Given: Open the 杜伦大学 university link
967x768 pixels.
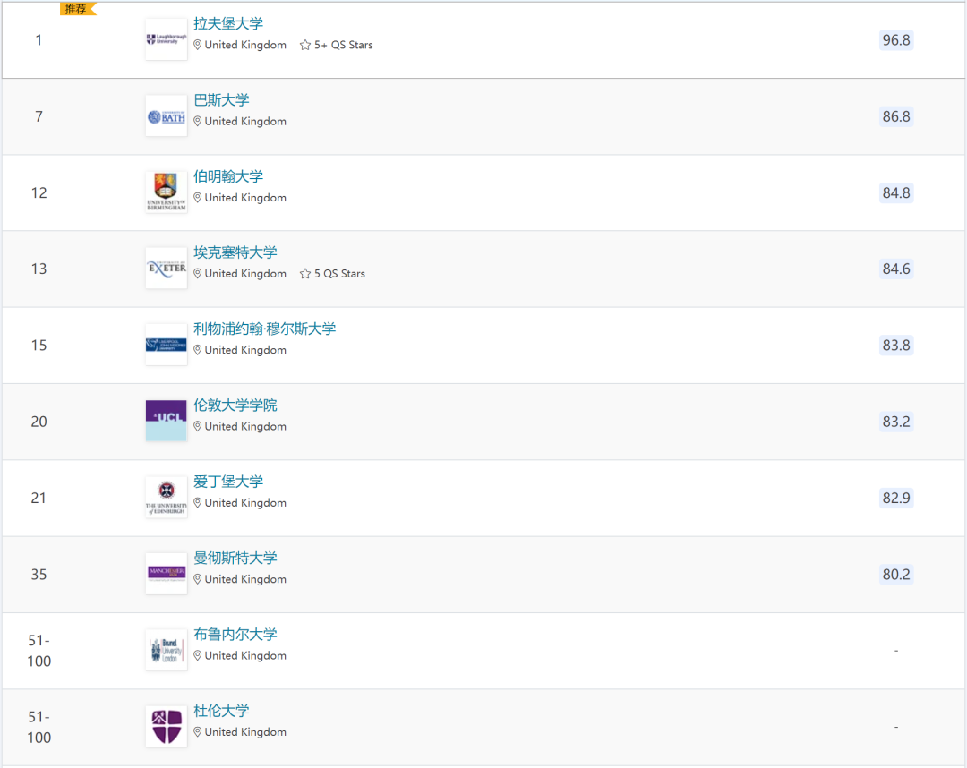Looking at the screenshot, I should (x=221, y=711).
